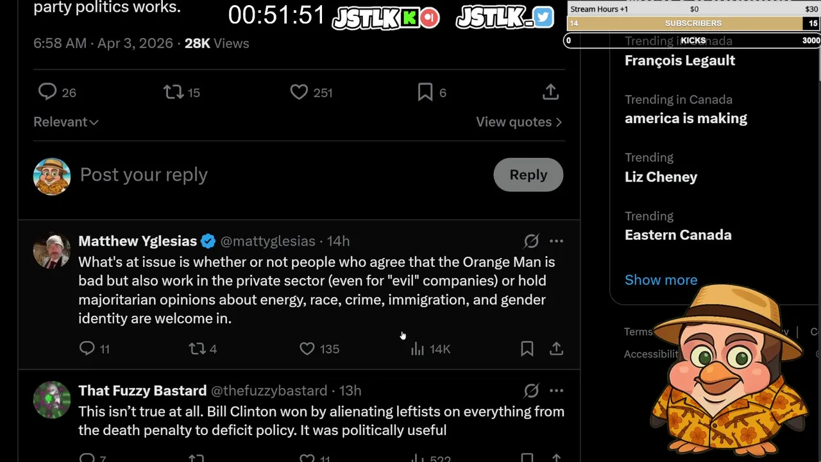Repost the main post with 15 reposts
821x462 pixels.
173,92
